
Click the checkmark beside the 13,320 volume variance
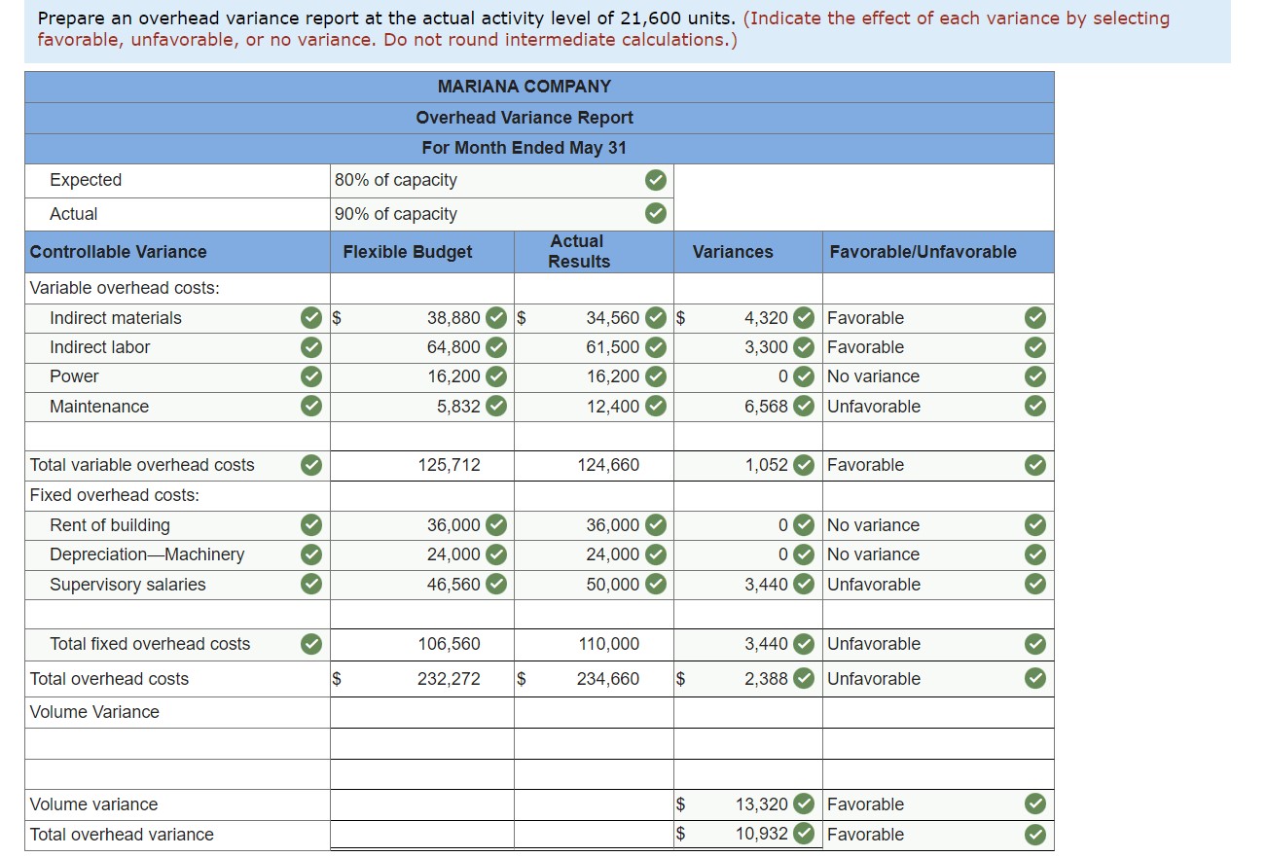(804, 804)
